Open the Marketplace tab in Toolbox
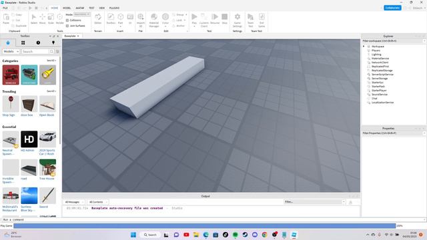Screen dimensions: 427x240 pos(7,43)
